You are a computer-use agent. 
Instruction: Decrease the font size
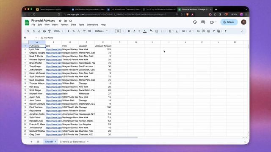click(113, 31)
